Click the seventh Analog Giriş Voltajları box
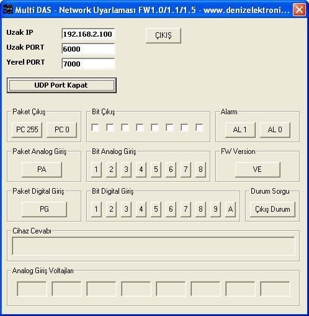Viewport: 309px width, 316px height. point(240,289)
